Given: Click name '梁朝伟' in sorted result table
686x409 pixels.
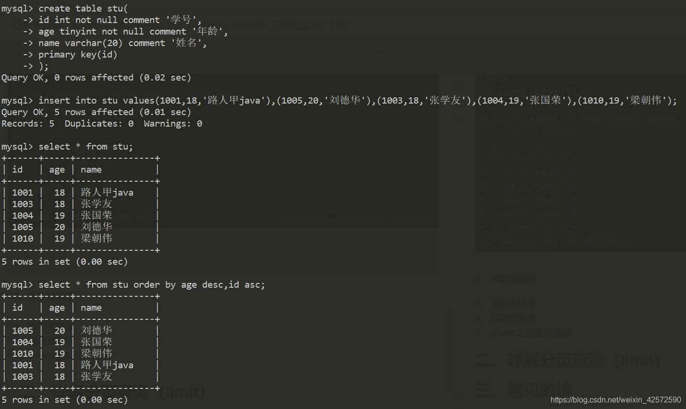Looking at the screenshot, I should pyautogui.click(x=96, y=354).
